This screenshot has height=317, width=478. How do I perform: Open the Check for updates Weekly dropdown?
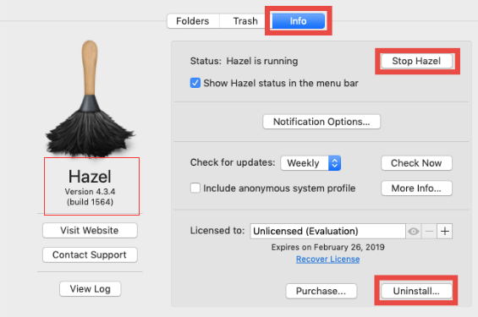[x=310, y=163]
